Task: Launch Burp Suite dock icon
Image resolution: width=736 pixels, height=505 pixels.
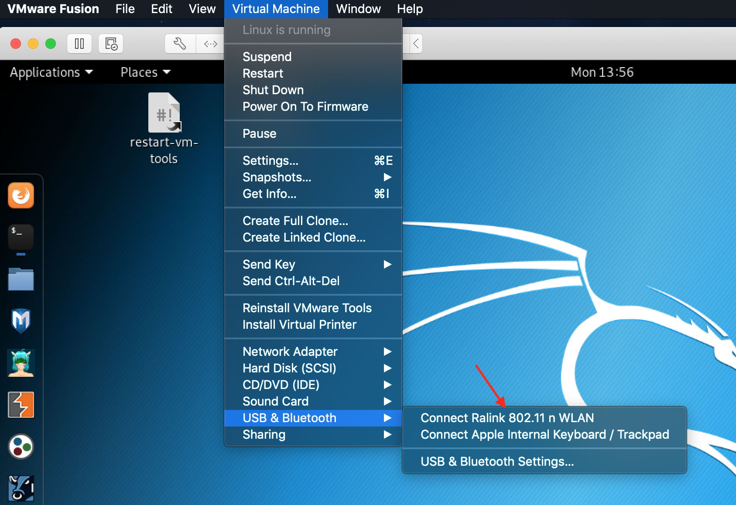Action: [x=21, y=405]
